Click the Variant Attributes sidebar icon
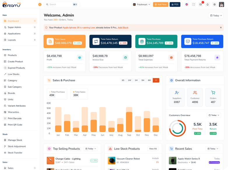 (5, 106)
